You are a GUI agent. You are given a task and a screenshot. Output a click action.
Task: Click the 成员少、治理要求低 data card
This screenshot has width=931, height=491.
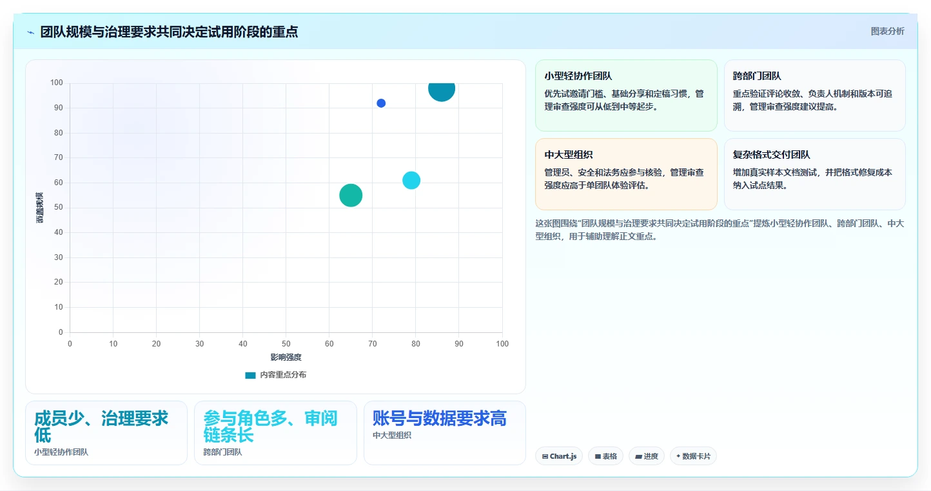pyautogui.click(x=106, y=433)
